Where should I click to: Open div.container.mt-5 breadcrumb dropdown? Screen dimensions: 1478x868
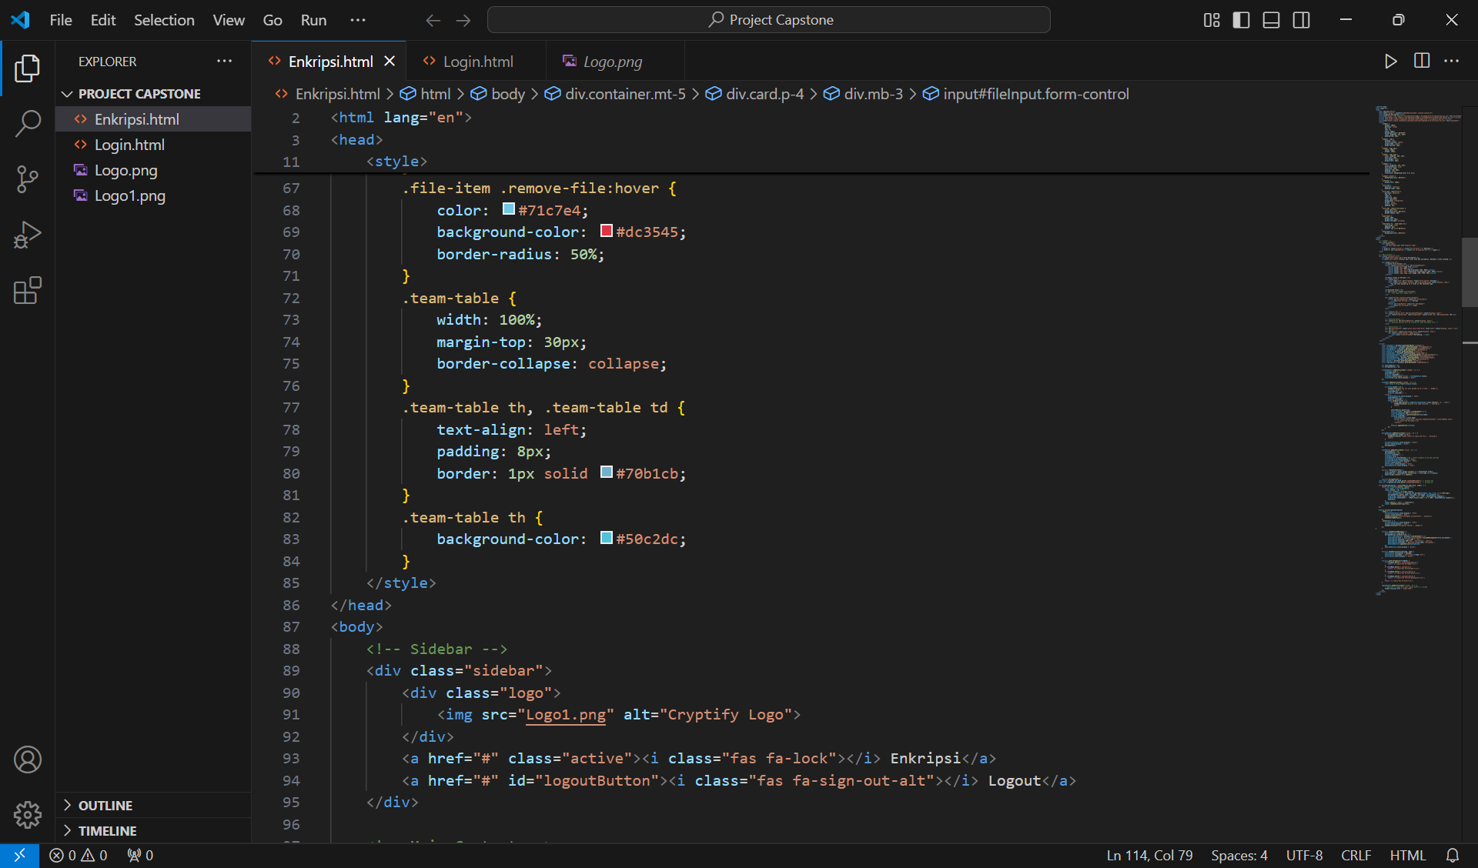click(615, 94)
